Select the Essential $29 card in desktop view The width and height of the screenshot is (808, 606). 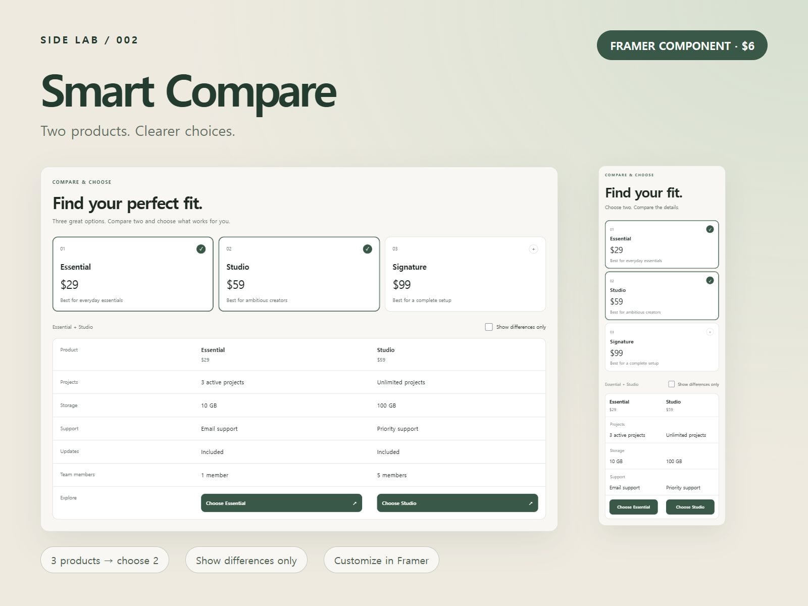coord(133,274)
